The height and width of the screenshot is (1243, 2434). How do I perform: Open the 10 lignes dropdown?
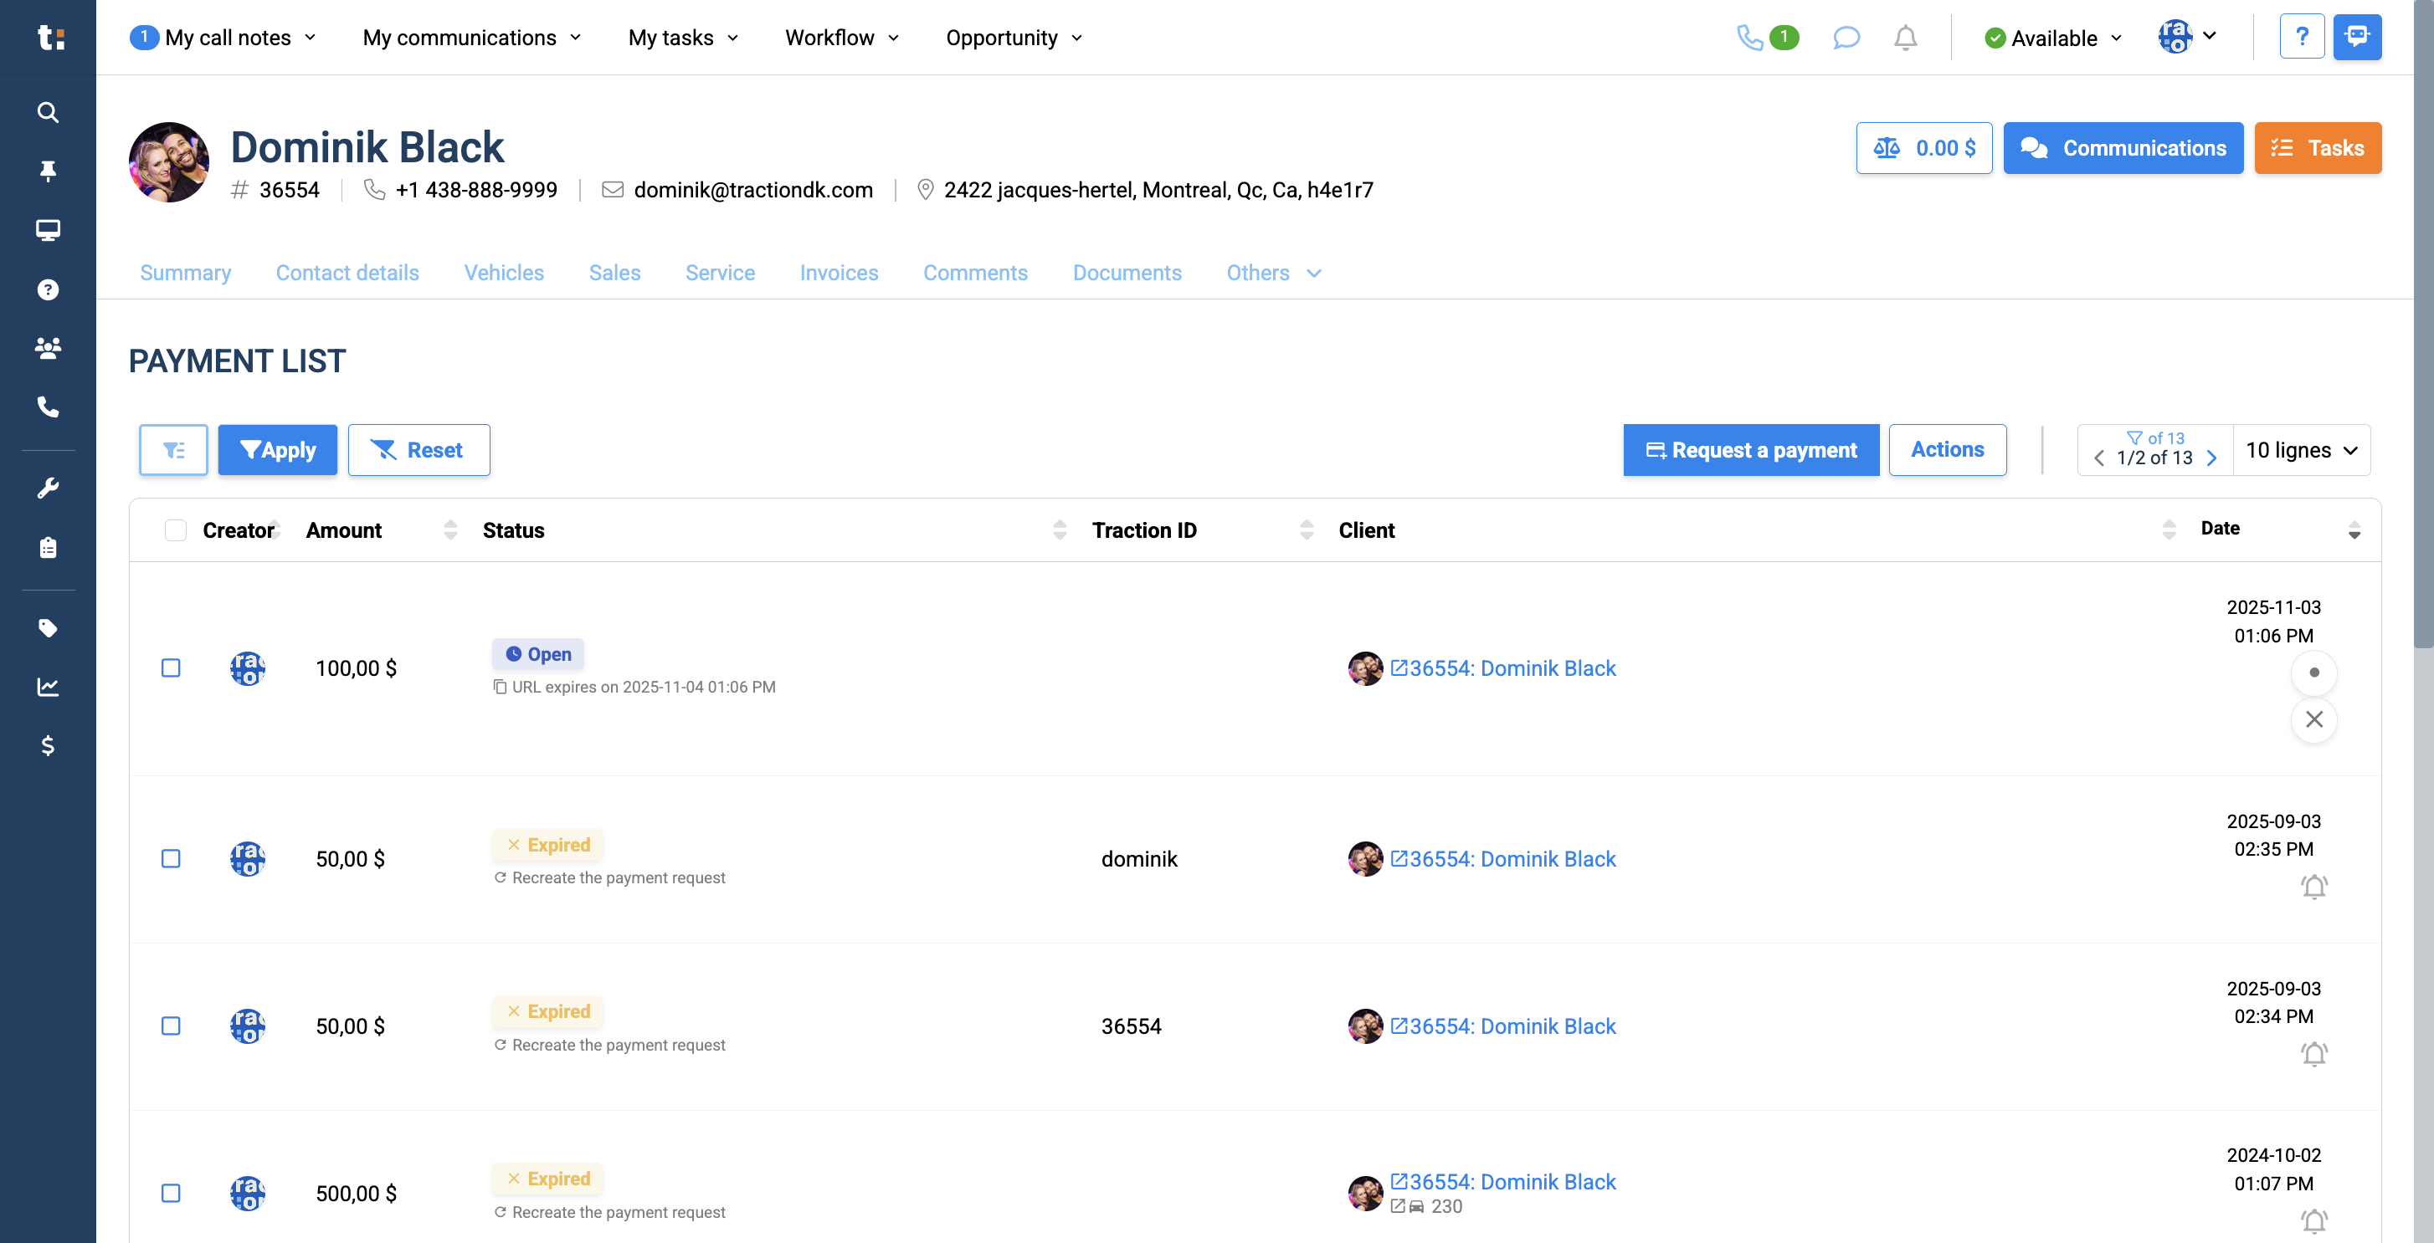point(2302,449)
